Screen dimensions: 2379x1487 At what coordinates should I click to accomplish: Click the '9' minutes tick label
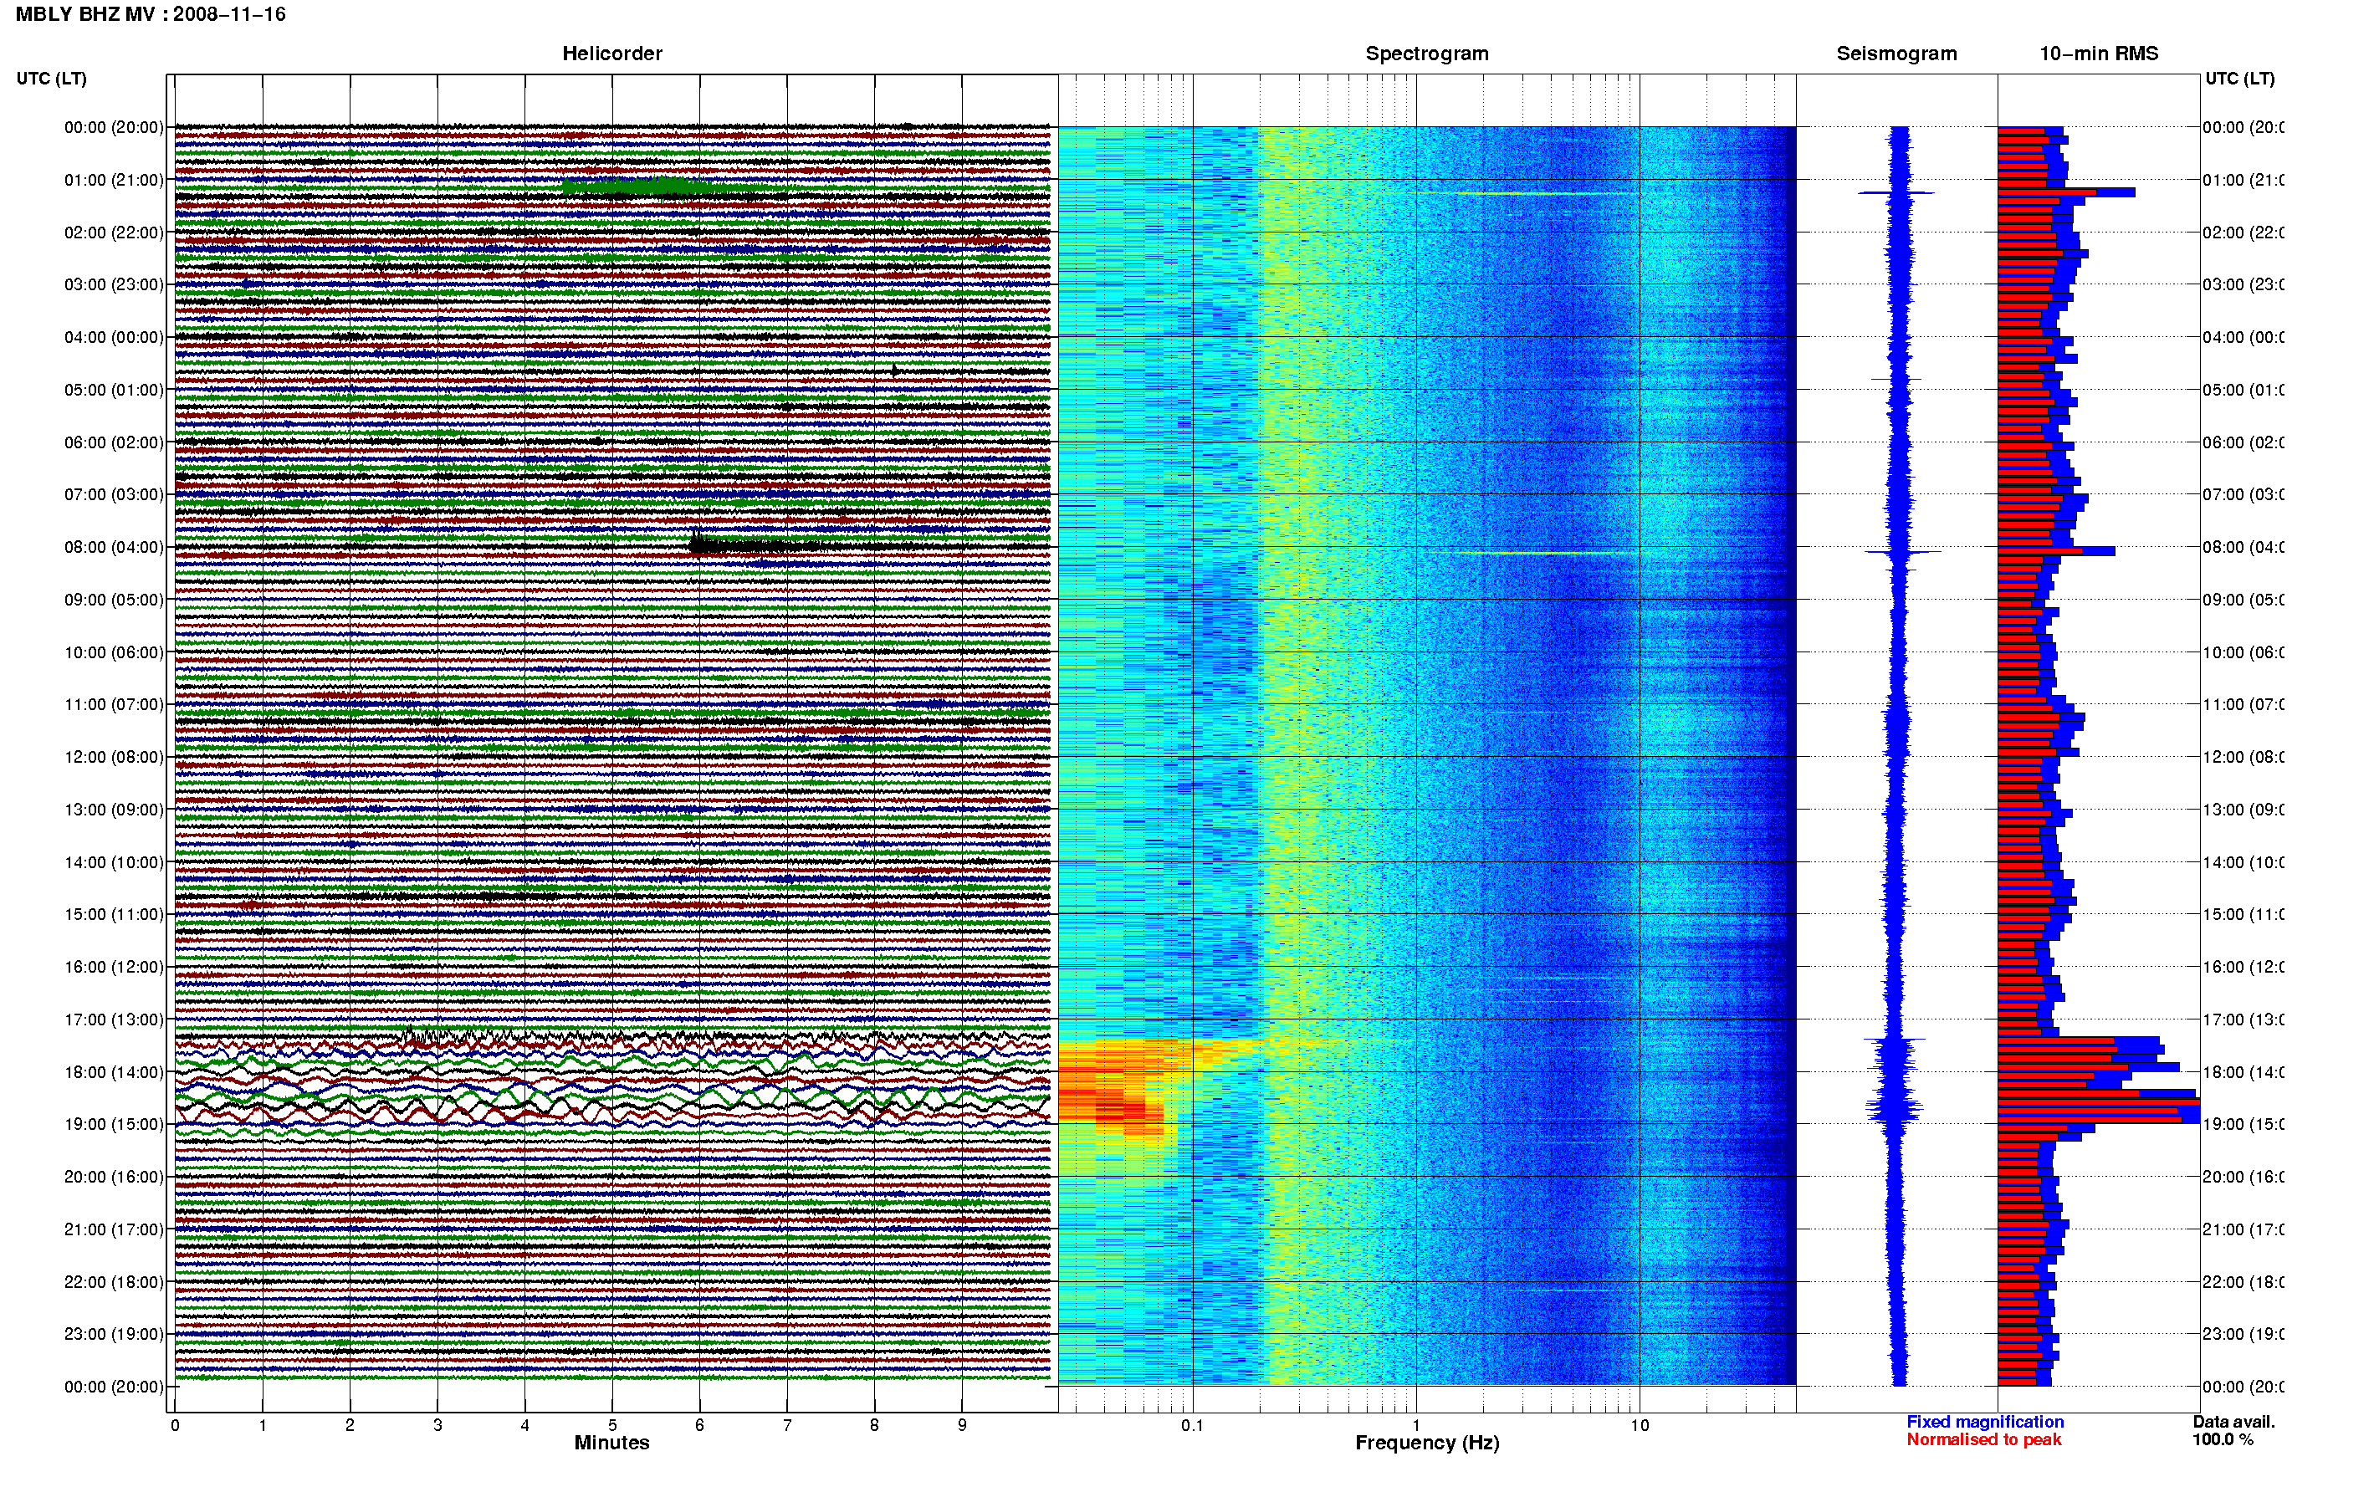962,1425
